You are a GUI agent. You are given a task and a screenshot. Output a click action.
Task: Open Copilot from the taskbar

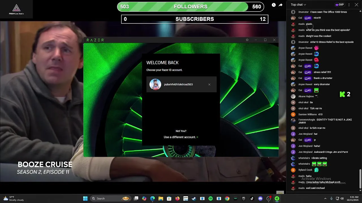tap(144, 198)
